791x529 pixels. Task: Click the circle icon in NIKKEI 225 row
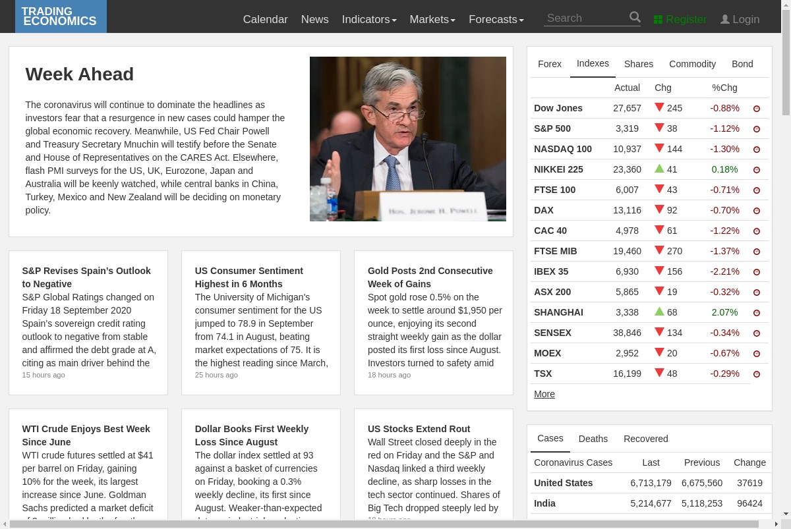757,170
